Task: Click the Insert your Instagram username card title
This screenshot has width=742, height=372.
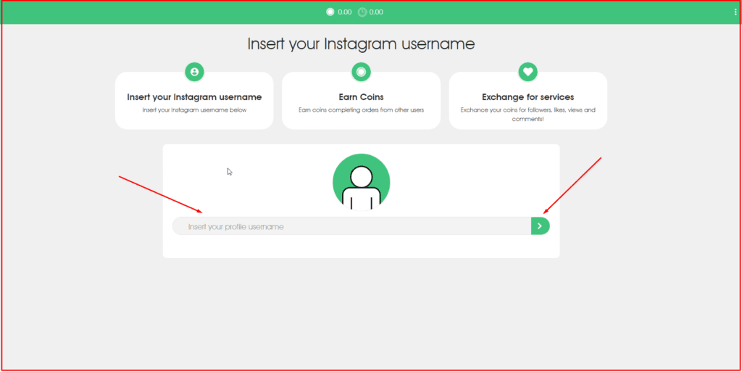Action: (x=194, y=96)
